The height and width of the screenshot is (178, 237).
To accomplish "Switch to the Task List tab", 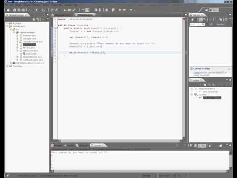I will coord(197,15).
